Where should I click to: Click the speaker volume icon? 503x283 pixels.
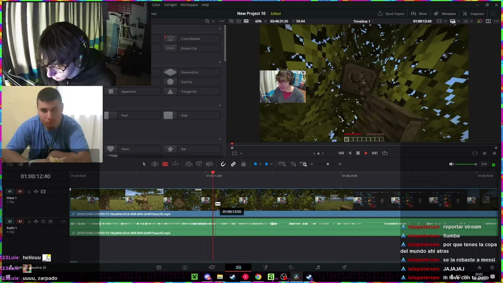pos(451,164)
